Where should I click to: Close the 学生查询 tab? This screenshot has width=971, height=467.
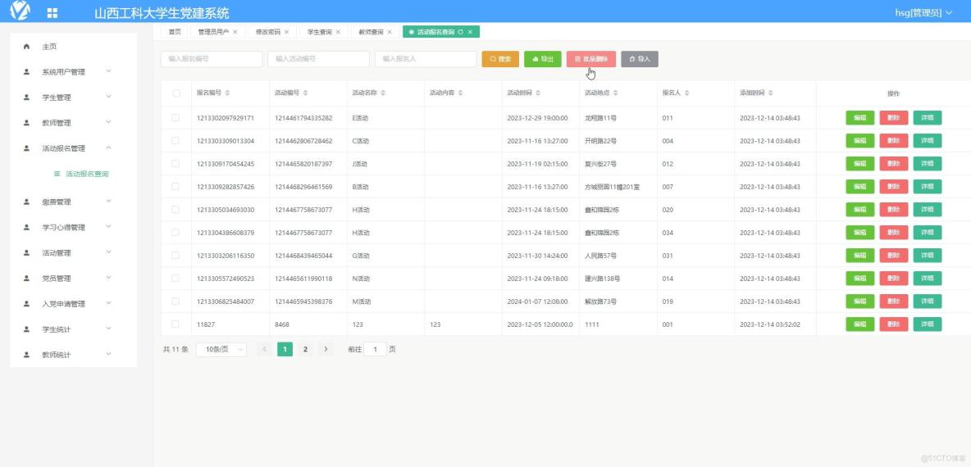click(x=338, y=32)
